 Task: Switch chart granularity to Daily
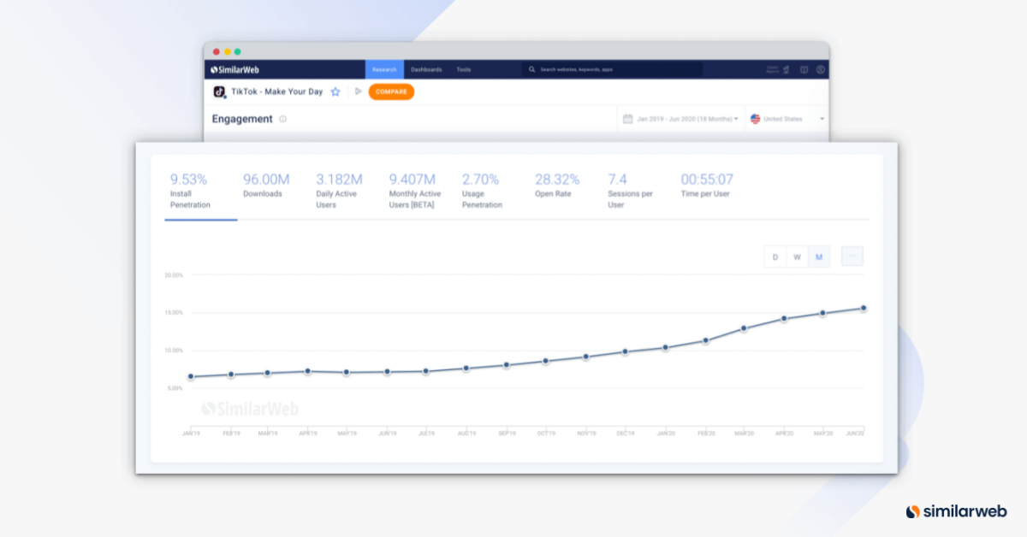775,256
